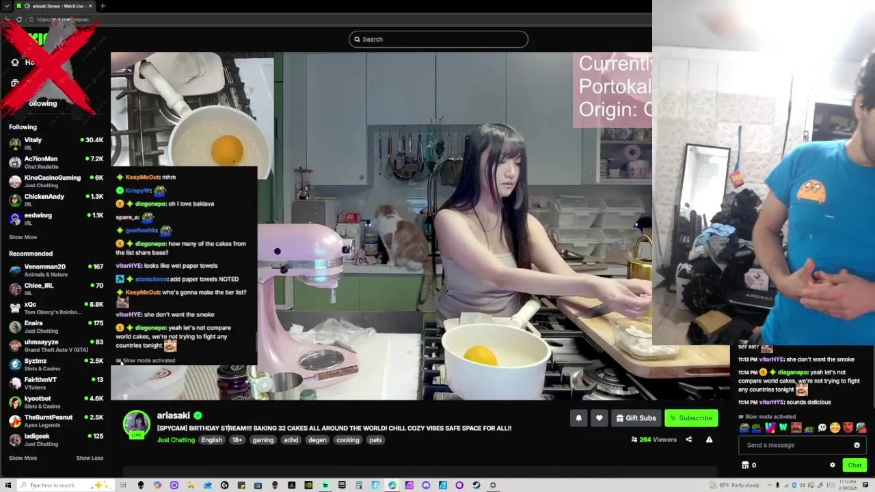Open Ac7ionMan's channel
The image size is (875, 492).
pos(56,163)
